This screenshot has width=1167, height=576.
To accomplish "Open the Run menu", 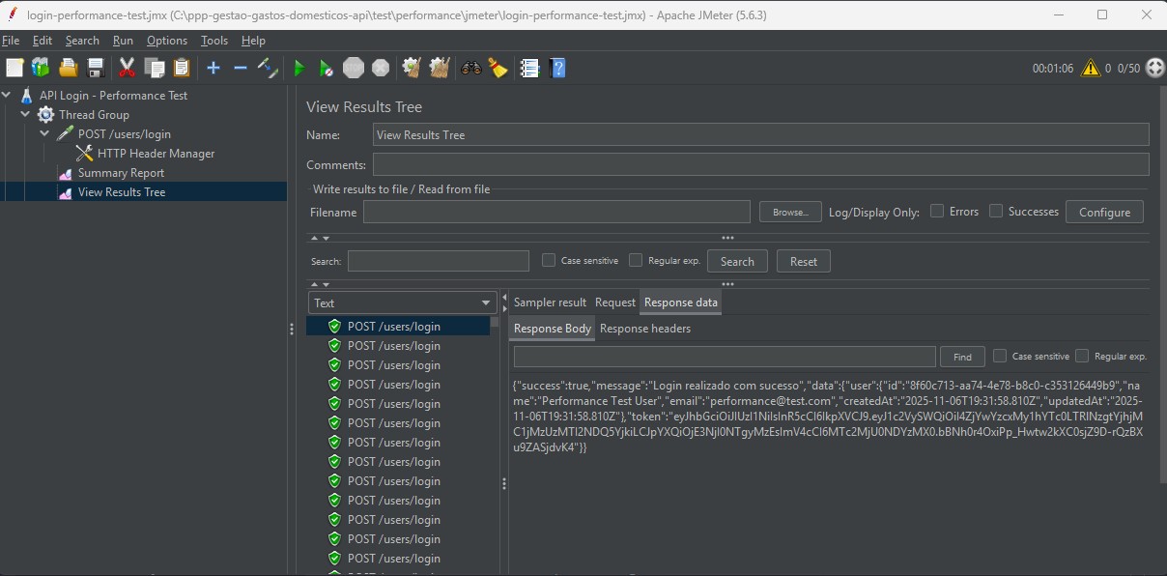I will [x=123, y=41].
